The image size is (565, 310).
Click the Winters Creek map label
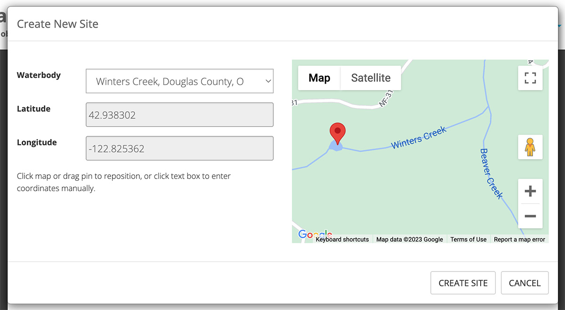point(419,138)
